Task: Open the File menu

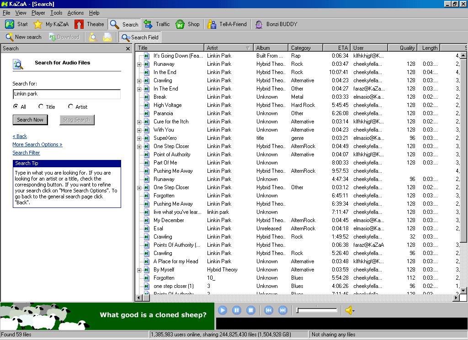Action: (6, 13)
